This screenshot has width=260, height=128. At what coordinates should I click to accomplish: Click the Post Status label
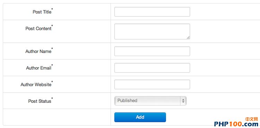click(x=40, y=101)
